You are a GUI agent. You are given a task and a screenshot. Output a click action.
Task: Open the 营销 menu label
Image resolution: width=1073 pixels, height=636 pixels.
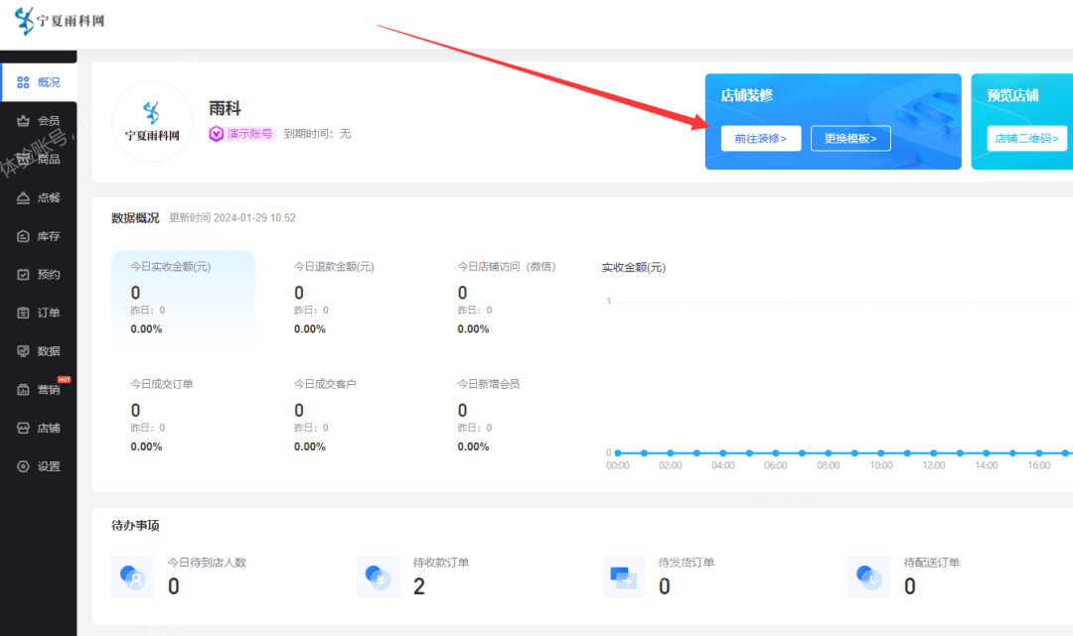[x=49, y=390]
